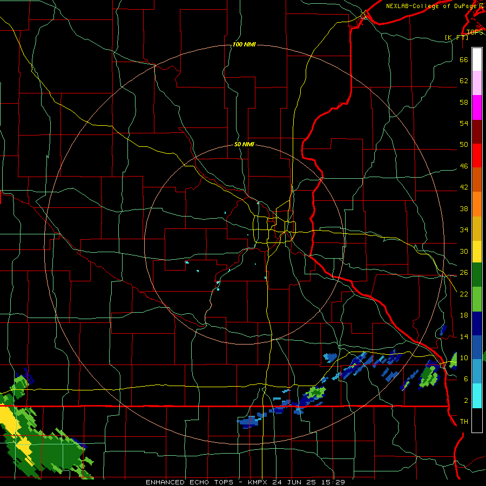Click the light blue swatch near 6
Viewport: 486px width, 486px height.
tap(477, 372)
